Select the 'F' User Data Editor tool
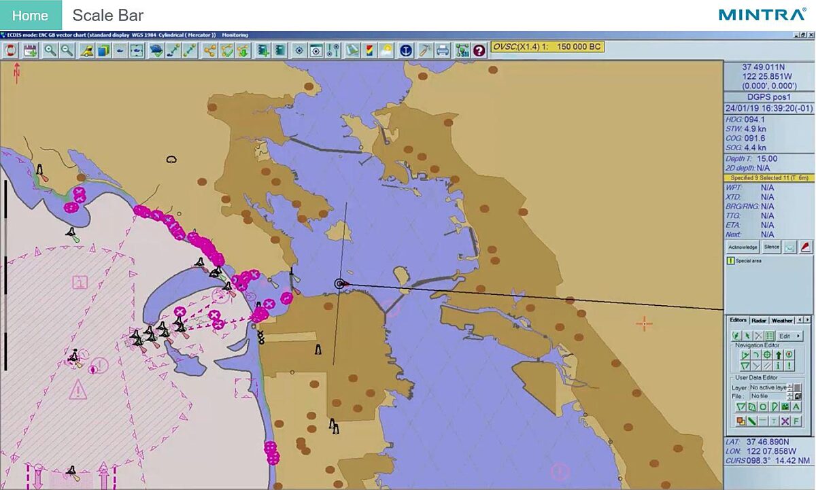 point(796,421)
